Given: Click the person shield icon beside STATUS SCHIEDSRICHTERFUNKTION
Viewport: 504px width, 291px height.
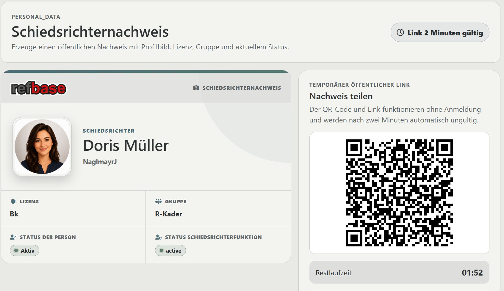Looking at the screenshot, I should 158,237.
